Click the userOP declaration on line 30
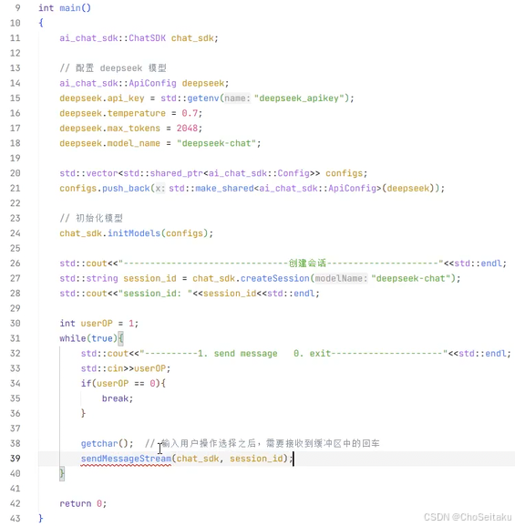Screen dimensions: 515x527 point(97,324)
